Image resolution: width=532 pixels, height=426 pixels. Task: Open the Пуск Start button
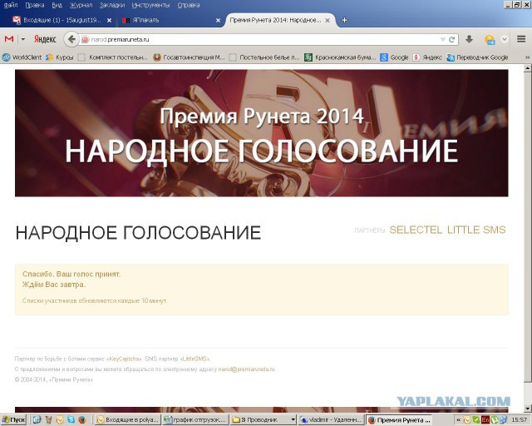coord(13,420)
